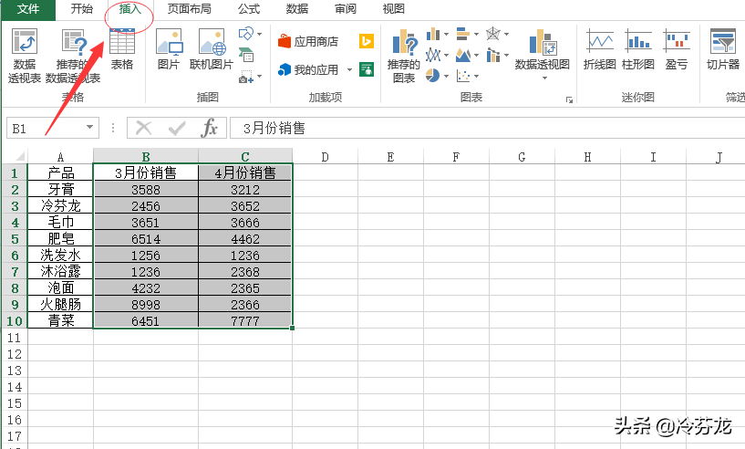Image resolution: width=745 pixels, height=449 pixels.
Task: Select cell containing 洗发水
Action: (x=61, y=255)
